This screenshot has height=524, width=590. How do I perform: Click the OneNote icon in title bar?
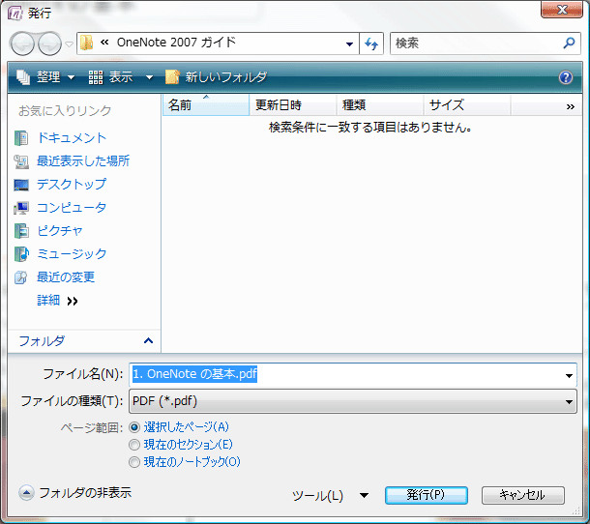pos(15,14)
